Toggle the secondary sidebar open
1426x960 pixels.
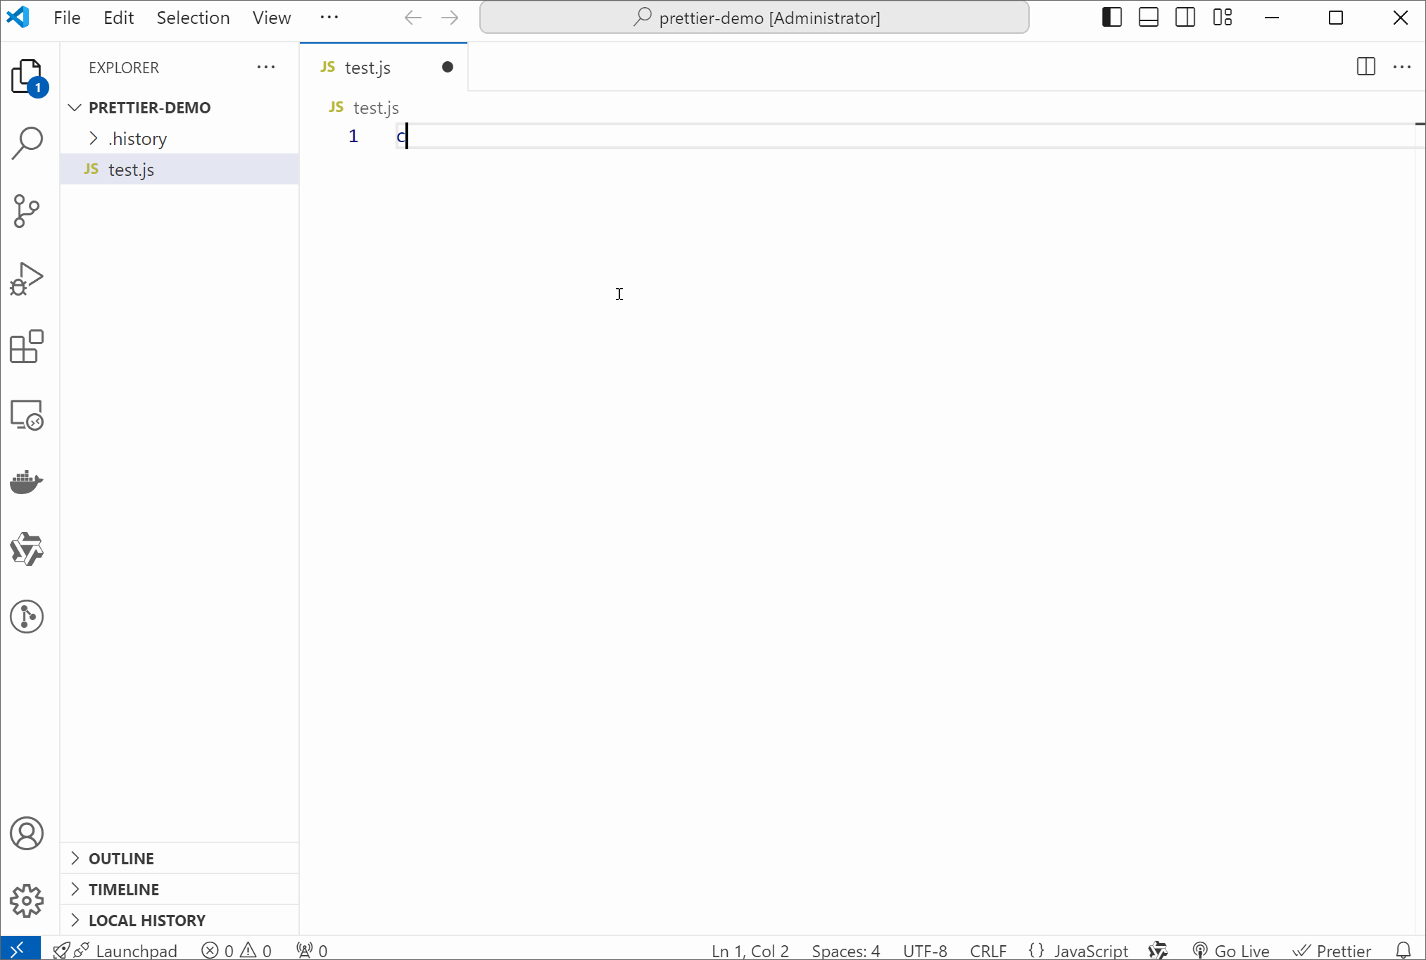1185,17
